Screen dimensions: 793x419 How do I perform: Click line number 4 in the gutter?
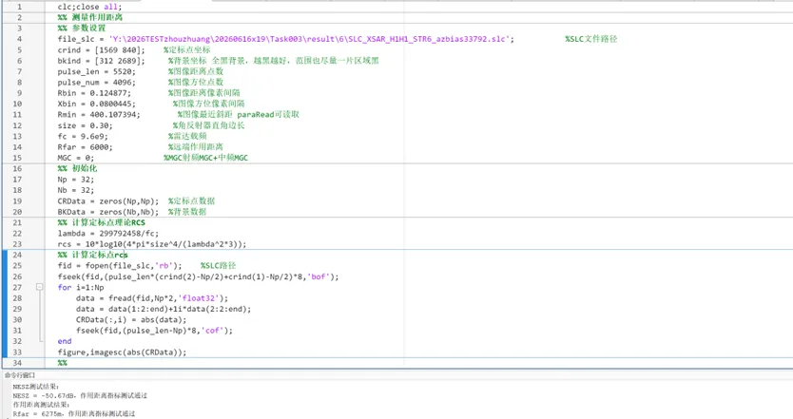pos(19,39)
